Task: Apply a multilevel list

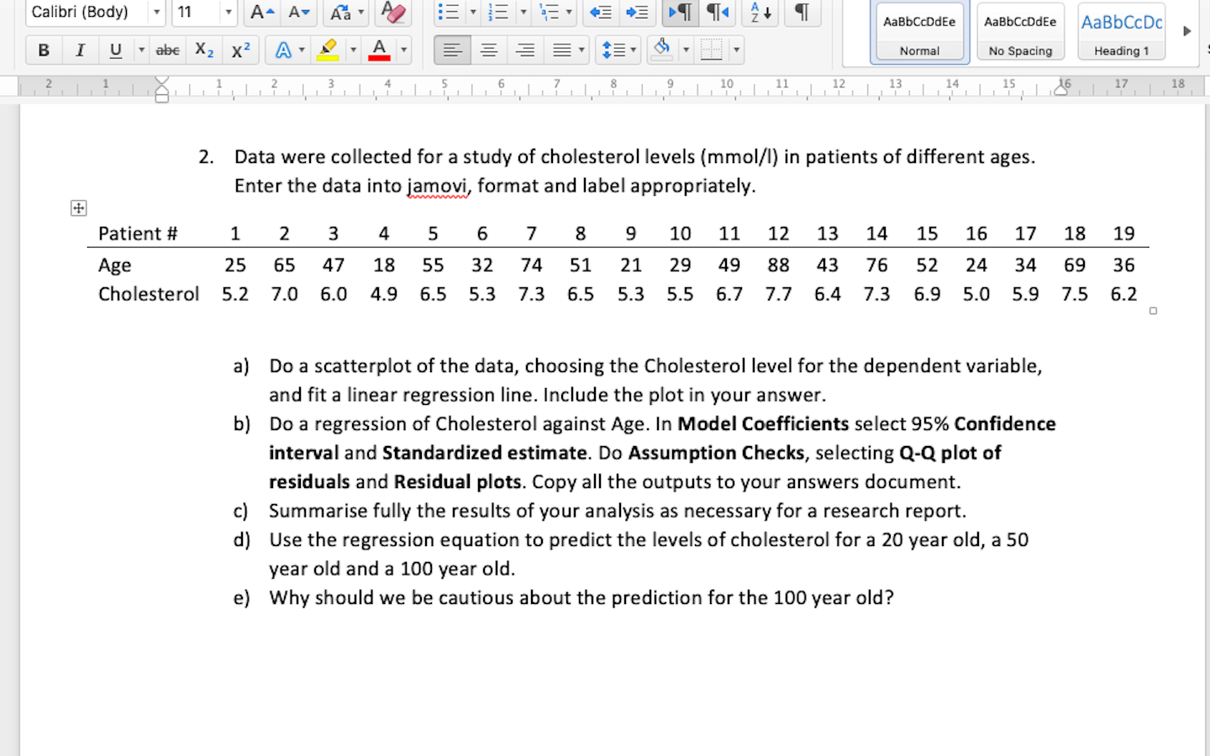Action: [549, 12]
